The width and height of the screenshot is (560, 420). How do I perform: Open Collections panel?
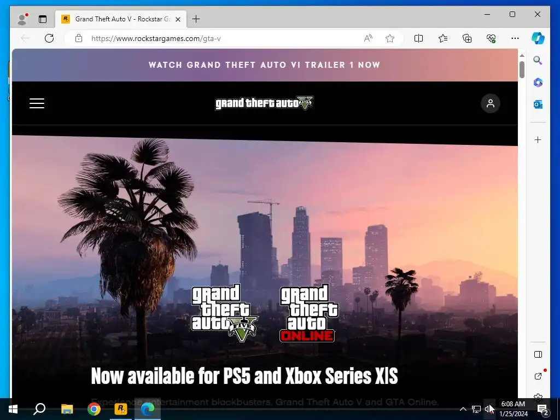click(x=467, y=38)
